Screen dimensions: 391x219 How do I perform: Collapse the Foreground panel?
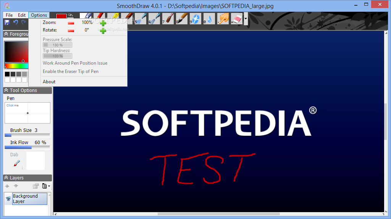(6, 34)
